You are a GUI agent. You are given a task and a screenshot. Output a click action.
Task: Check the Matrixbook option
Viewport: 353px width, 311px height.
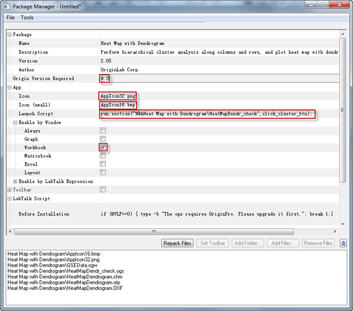click(103, 156)
